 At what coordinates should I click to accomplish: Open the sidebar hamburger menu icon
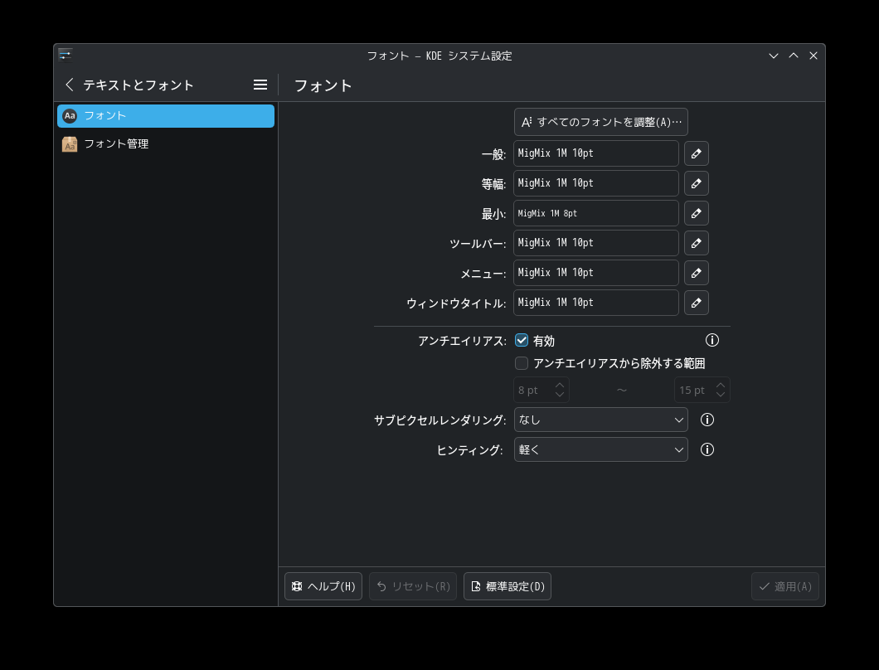pos(260,85)
